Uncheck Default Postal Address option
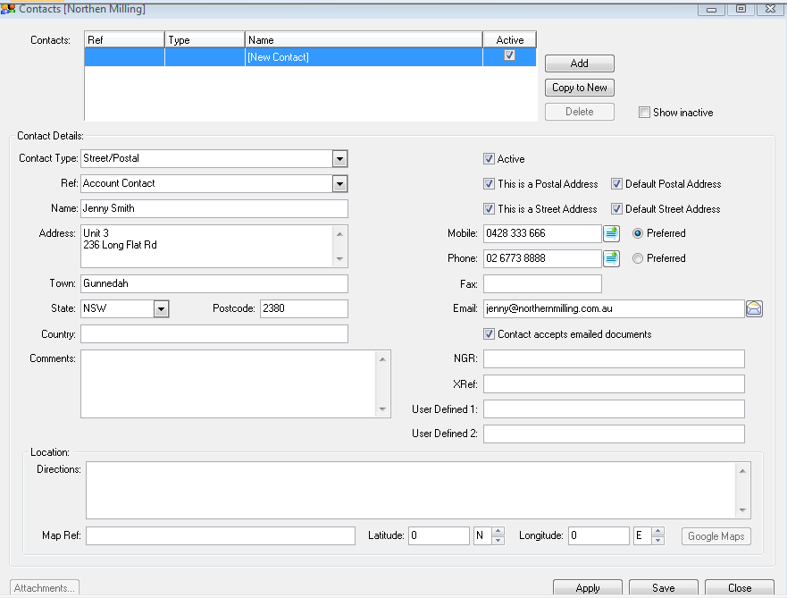Screen dimensions: 787x598 616,184
